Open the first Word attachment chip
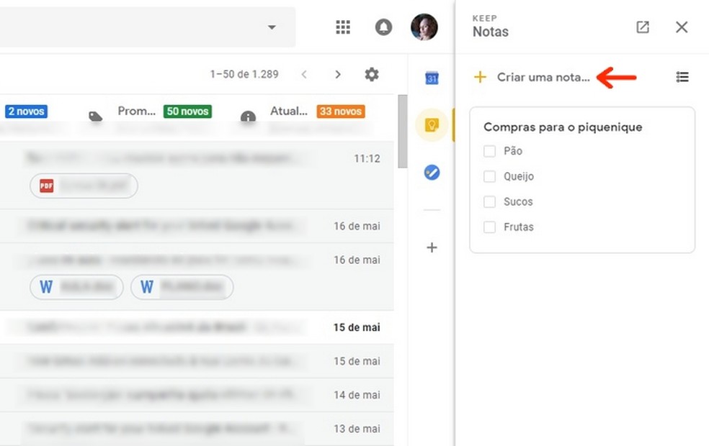 click(x=76, y=286)
